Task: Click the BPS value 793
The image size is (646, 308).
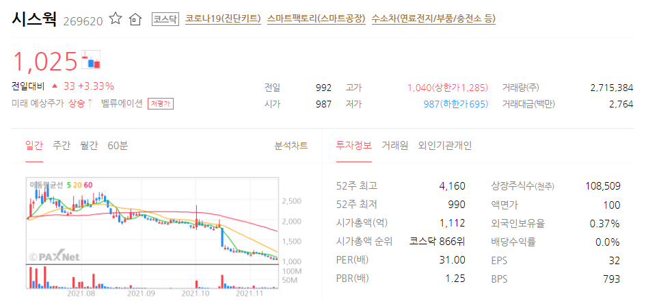Action: coord(613,279)
